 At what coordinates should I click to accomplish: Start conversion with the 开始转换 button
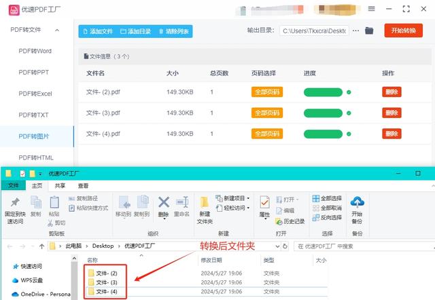(403, 31)
